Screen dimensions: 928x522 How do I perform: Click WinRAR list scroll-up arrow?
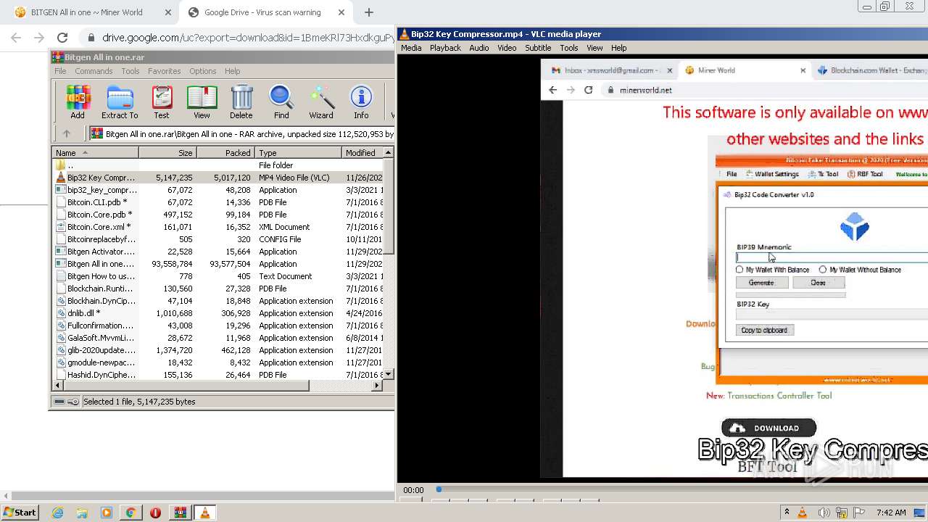389,152
